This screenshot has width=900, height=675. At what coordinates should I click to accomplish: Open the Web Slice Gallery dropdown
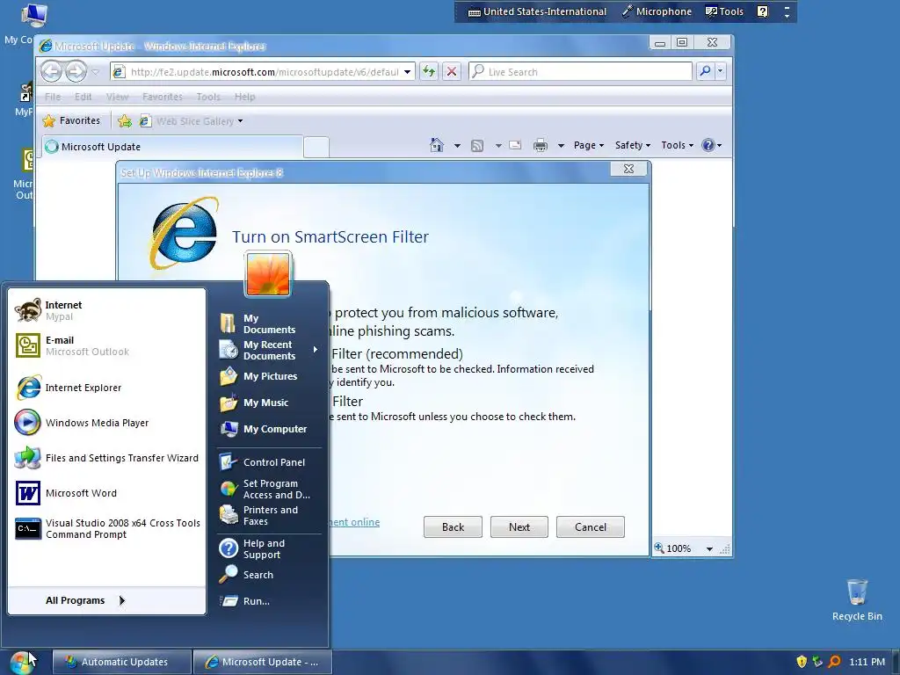coord(241,121)
